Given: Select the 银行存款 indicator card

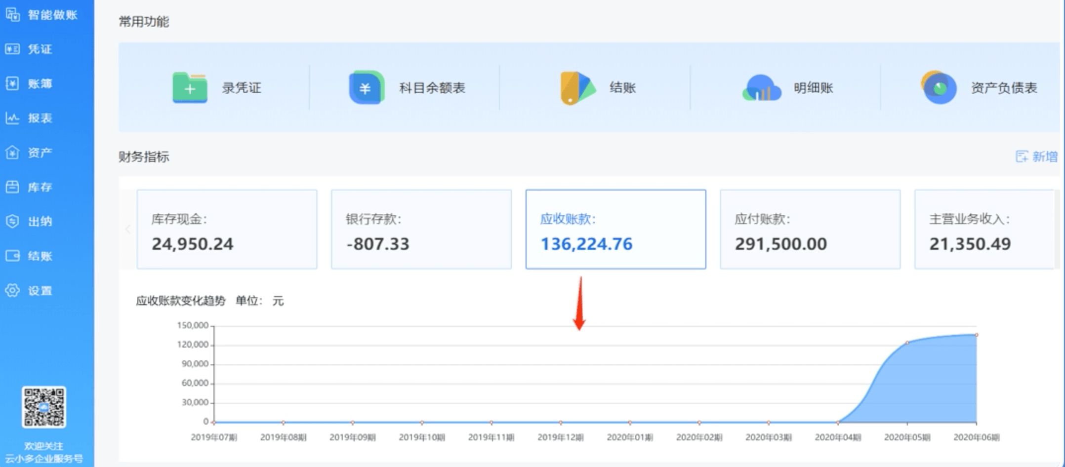Looking at the screenshot, I should (421, 230).
